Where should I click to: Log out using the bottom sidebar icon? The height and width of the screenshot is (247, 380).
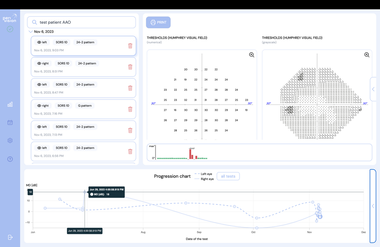(x=10, y=237)
